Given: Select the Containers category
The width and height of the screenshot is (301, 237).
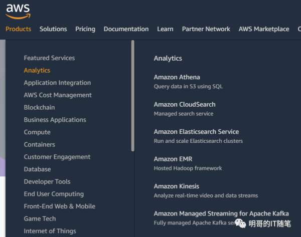Looking at the screenshot, I should tap(39, 144).
